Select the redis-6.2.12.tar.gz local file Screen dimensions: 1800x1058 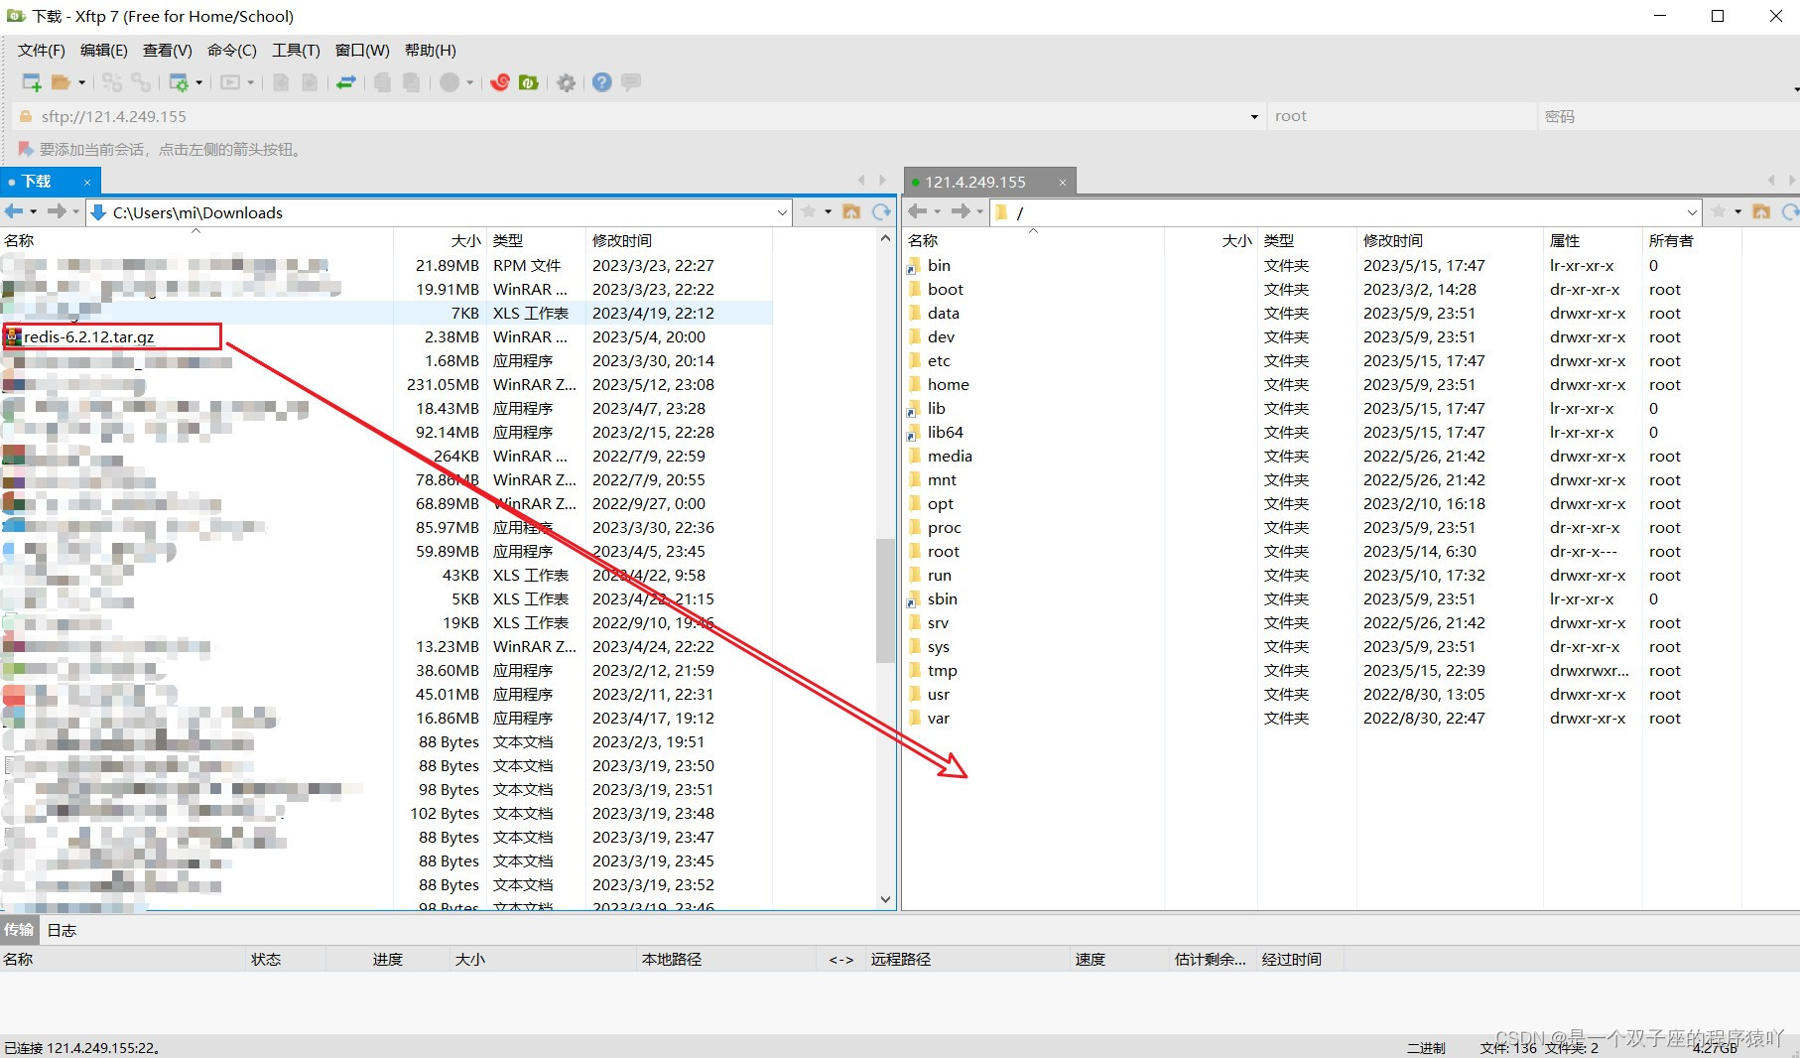pyautogui.click(x=88, y=336)
